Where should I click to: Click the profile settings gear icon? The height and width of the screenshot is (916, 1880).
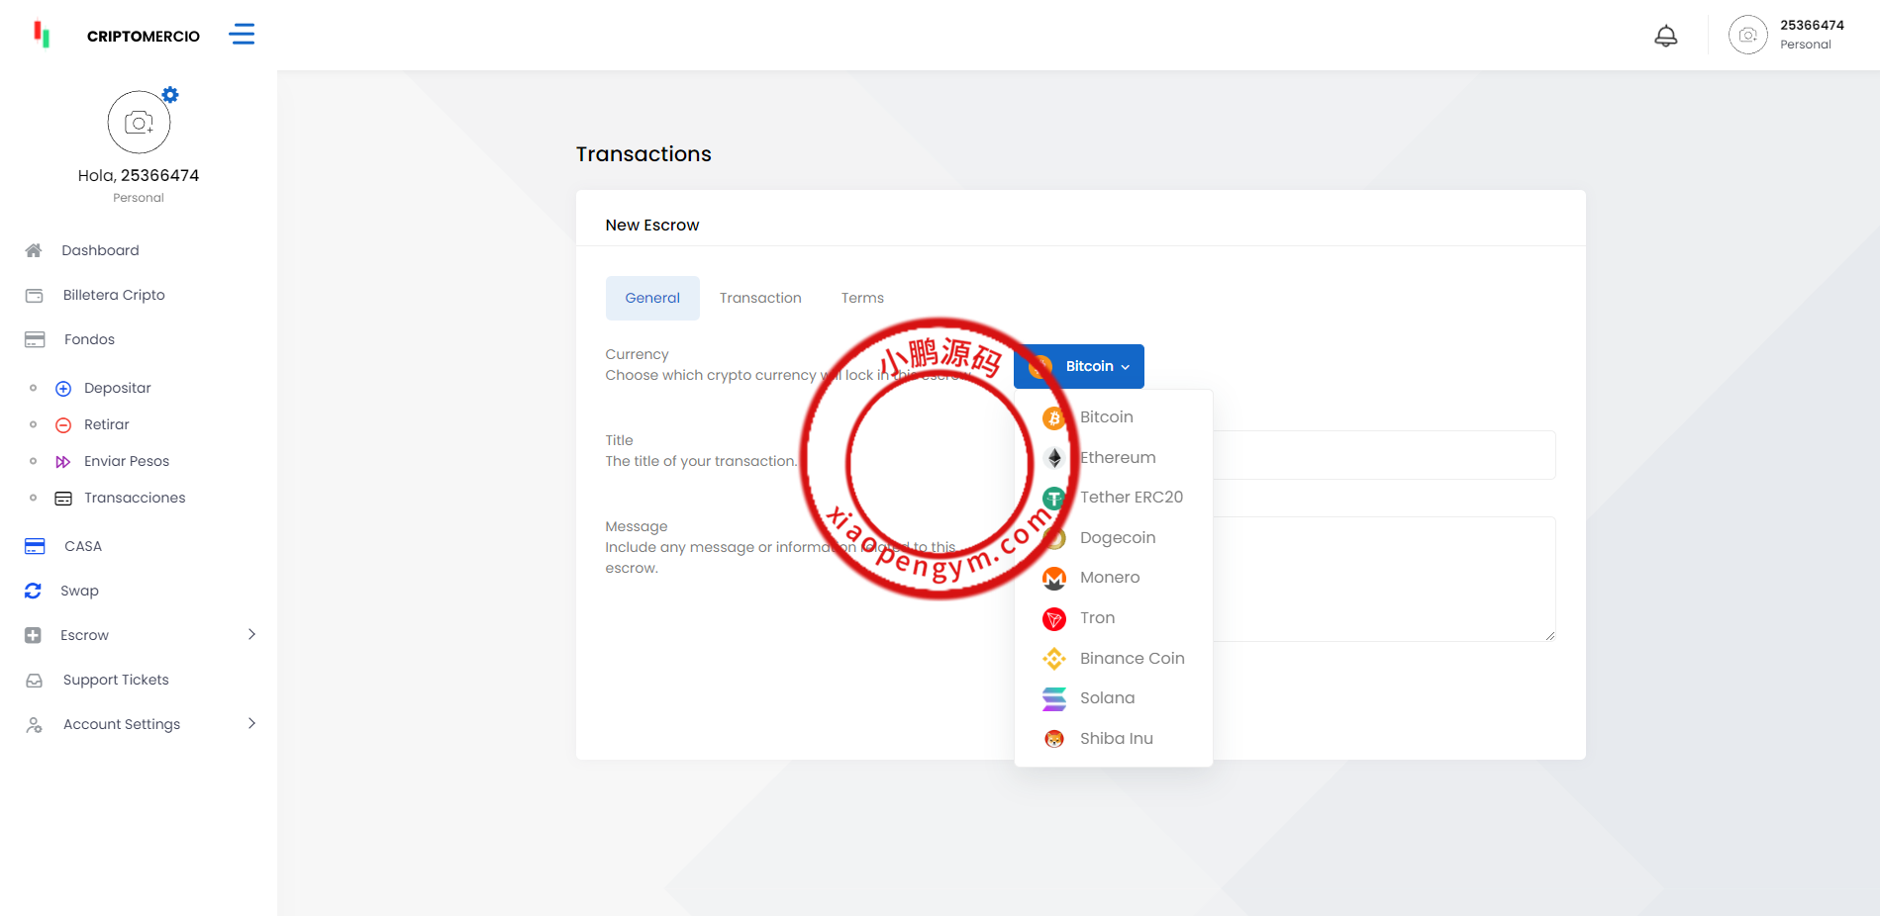coord(170,95)
